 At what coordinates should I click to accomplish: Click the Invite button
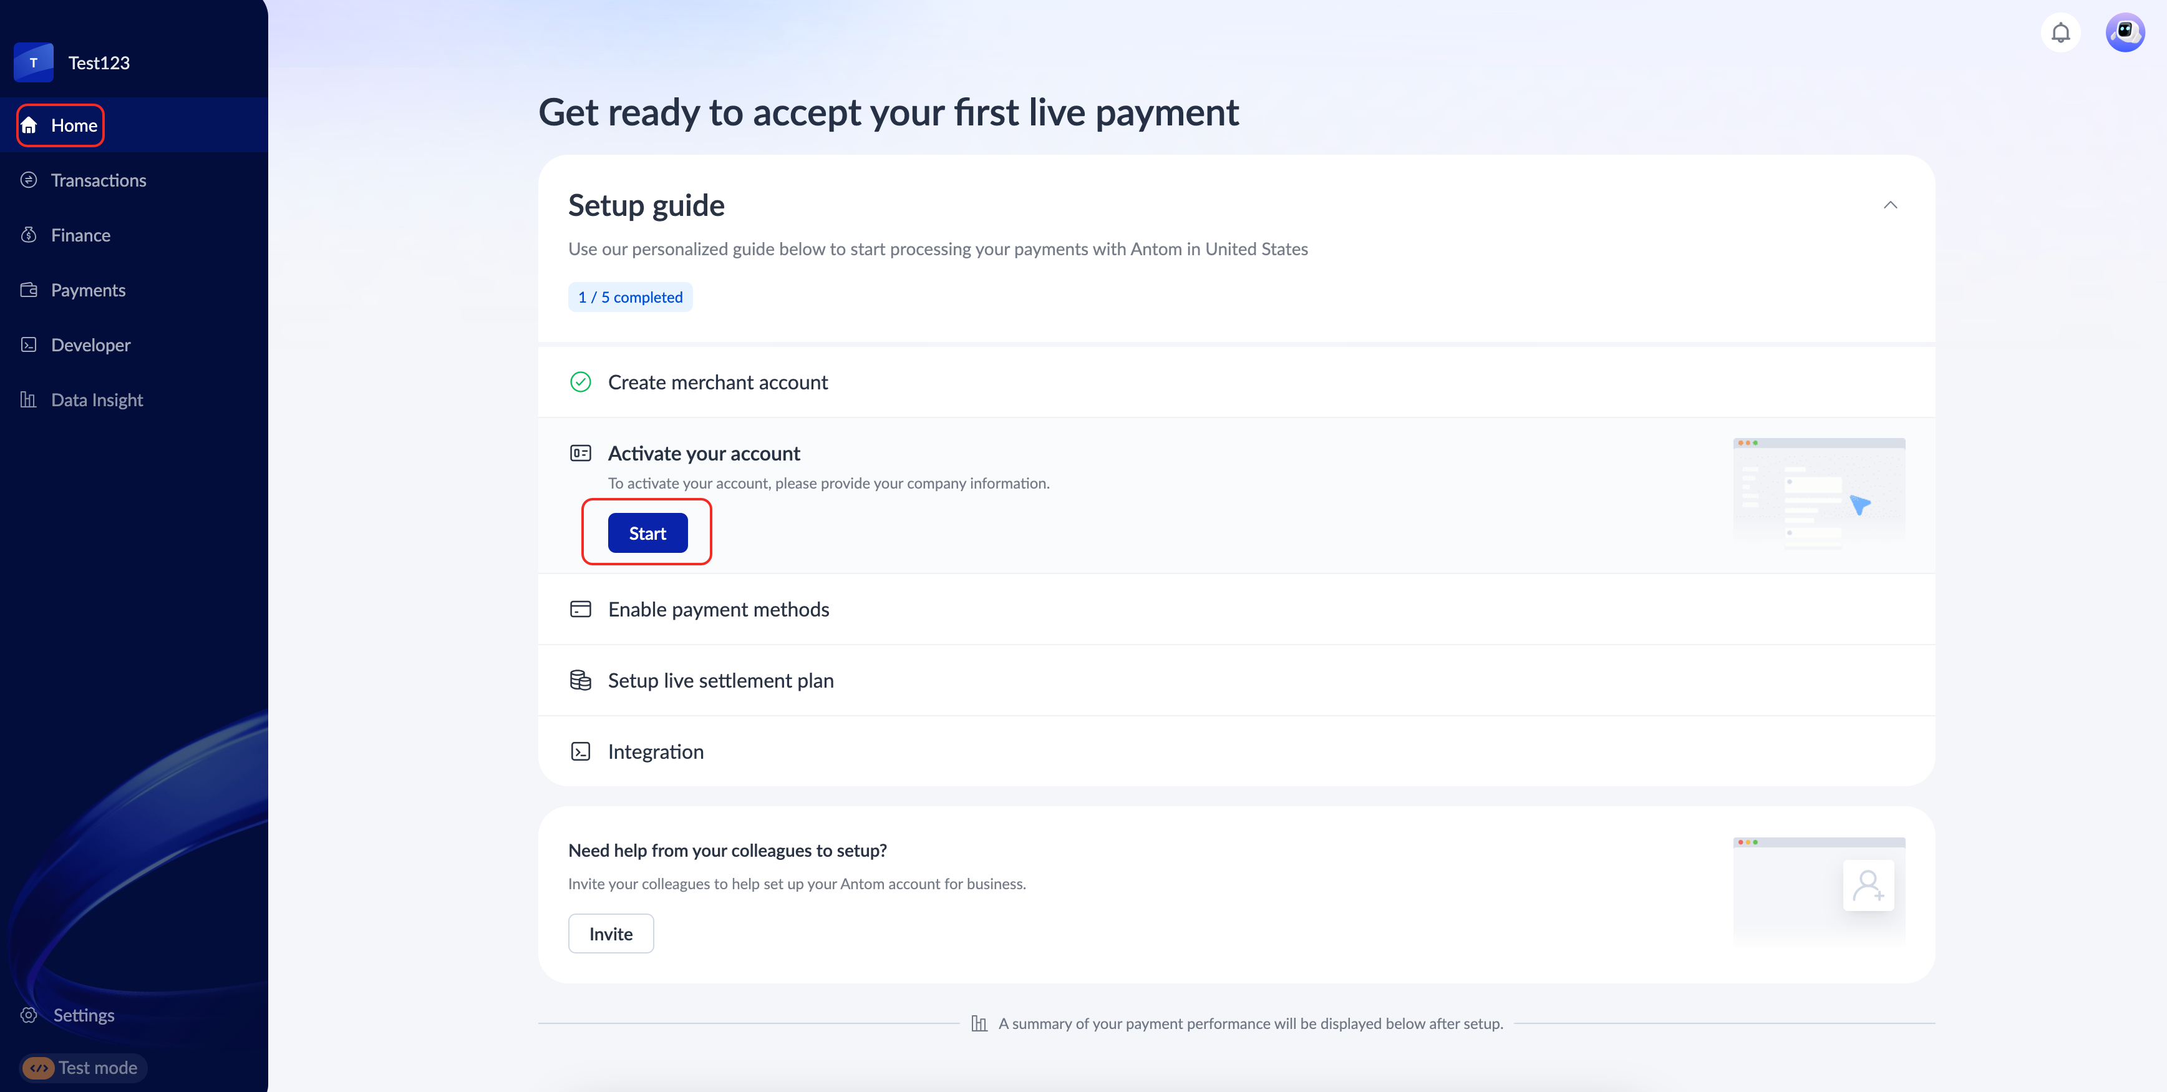[611, 934]
